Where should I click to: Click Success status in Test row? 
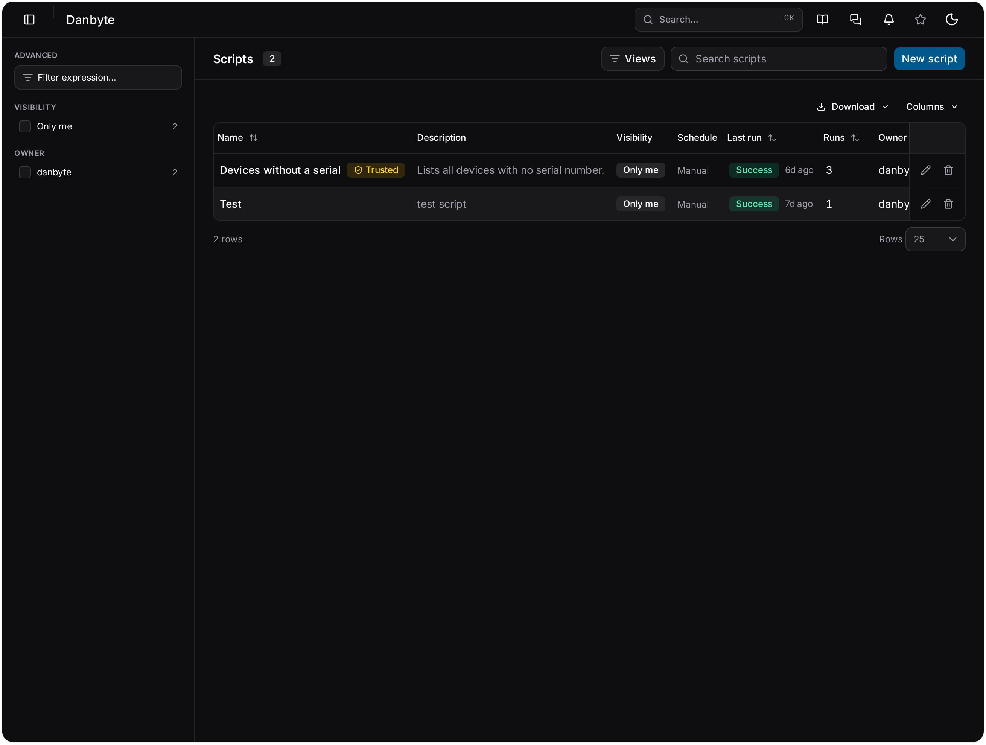click(754, 204)
